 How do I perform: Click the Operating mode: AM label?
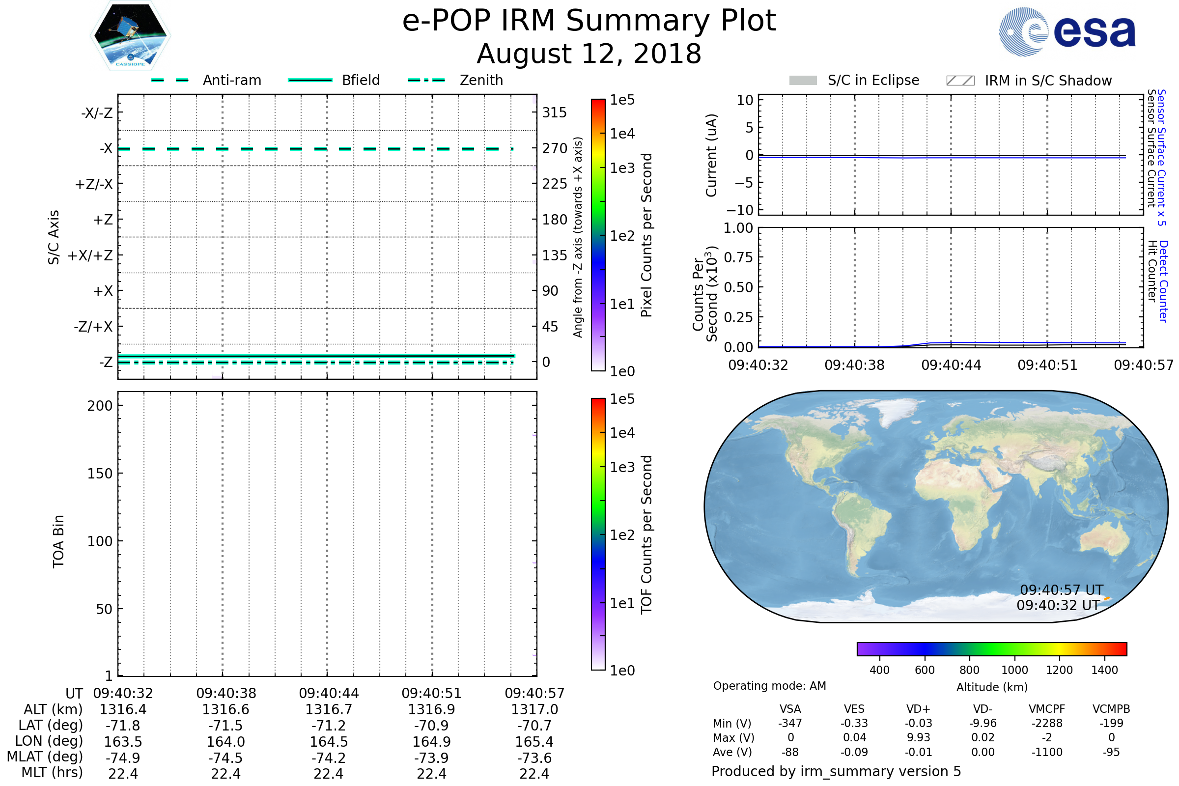point(769,686)
